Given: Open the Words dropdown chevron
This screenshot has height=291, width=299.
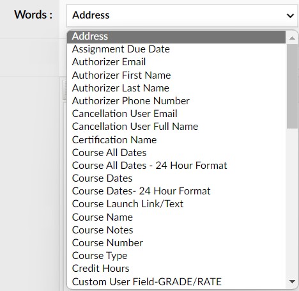Looking at the screenshot, I should (290, 15).
